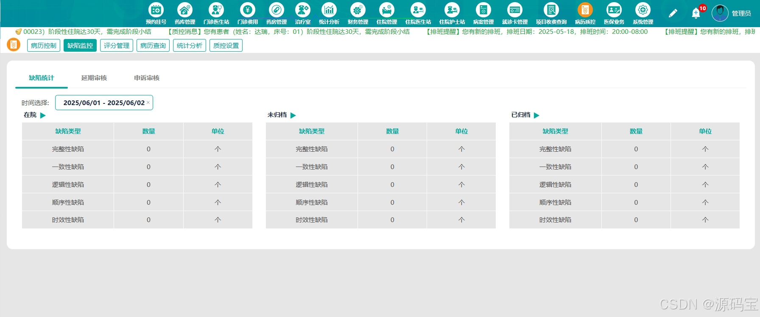Open the 统计分析 submenu button
This screenshot has width=760, height=317.
tap(190, 45)
